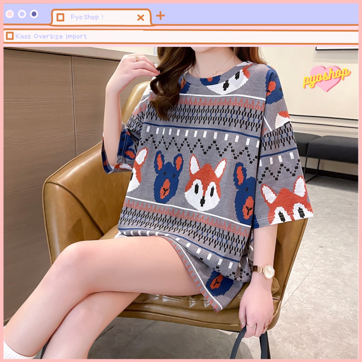The height and width of the screenshot is (362, 362).
Task: Click the pink window dot
Action: click(10, 14)
